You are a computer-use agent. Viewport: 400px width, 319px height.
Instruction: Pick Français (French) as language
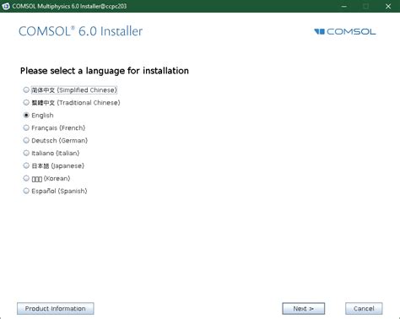pos(26,128)
